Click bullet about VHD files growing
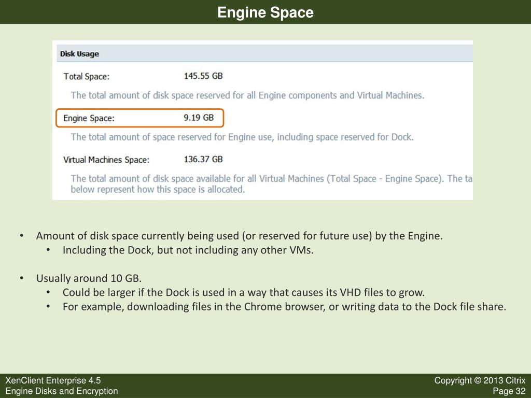 [244, 292]
